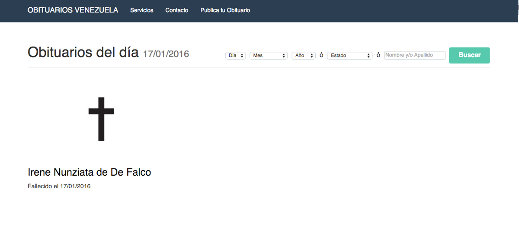The width and height of the screenshot is (519, 240).
Task: Expand the Estado dropdown
Action: click(x=350, y=56)
